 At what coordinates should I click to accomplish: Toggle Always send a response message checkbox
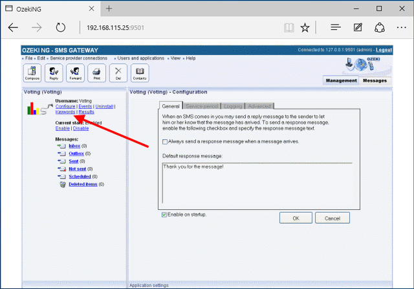coord(165,142)
